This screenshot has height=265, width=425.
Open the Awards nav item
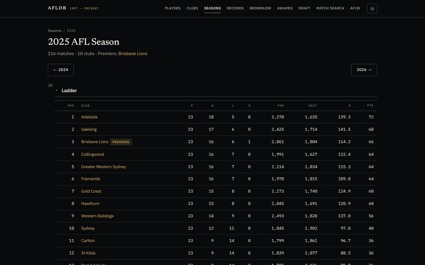point(285,8)
